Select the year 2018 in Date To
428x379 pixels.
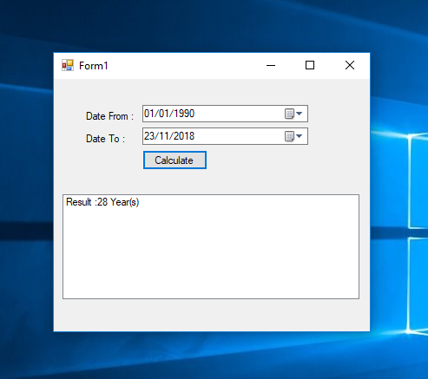point(184,136)
